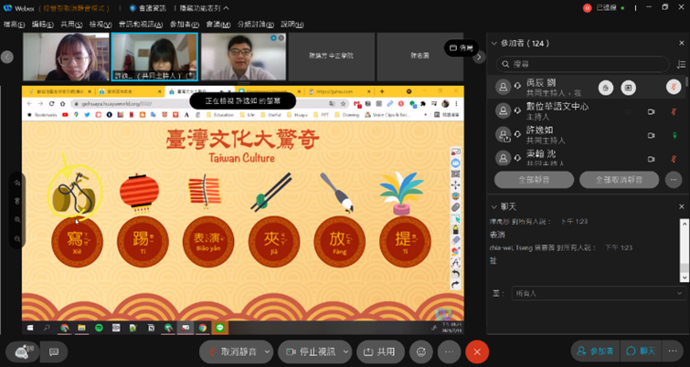Screen dimensions: 690x367
Task: Collapse the 聊天 chat panel chevron
Action: [x=494, y=206]
